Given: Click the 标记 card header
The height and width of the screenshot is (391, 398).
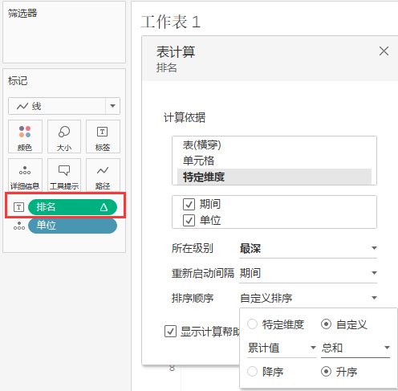Looking at the screenshot, I should [x=18, y=80].
